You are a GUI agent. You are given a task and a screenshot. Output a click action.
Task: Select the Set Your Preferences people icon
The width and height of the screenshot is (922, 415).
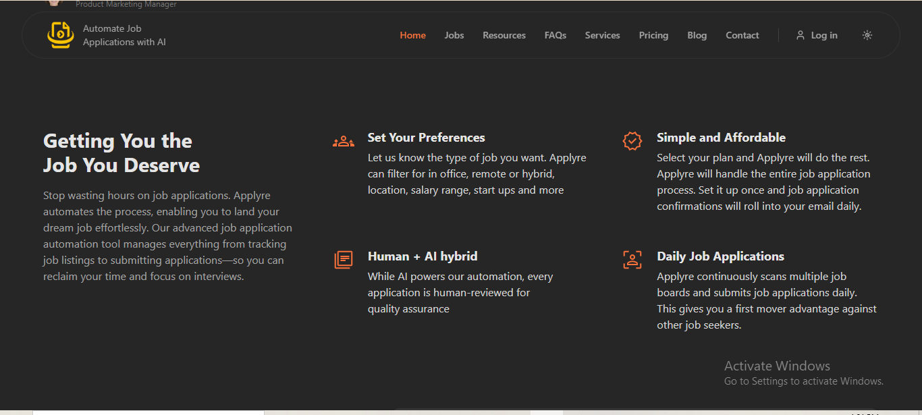343,140
